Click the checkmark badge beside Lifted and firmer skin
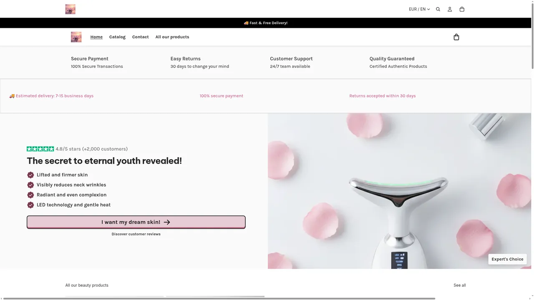 tap(30, 175)
